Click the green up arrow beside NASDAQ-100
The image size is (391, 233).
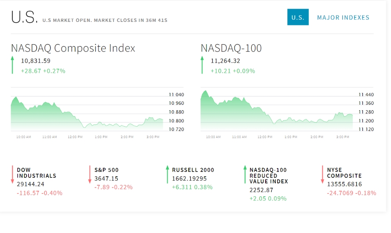pyautogui.click(x=202, y=65)
